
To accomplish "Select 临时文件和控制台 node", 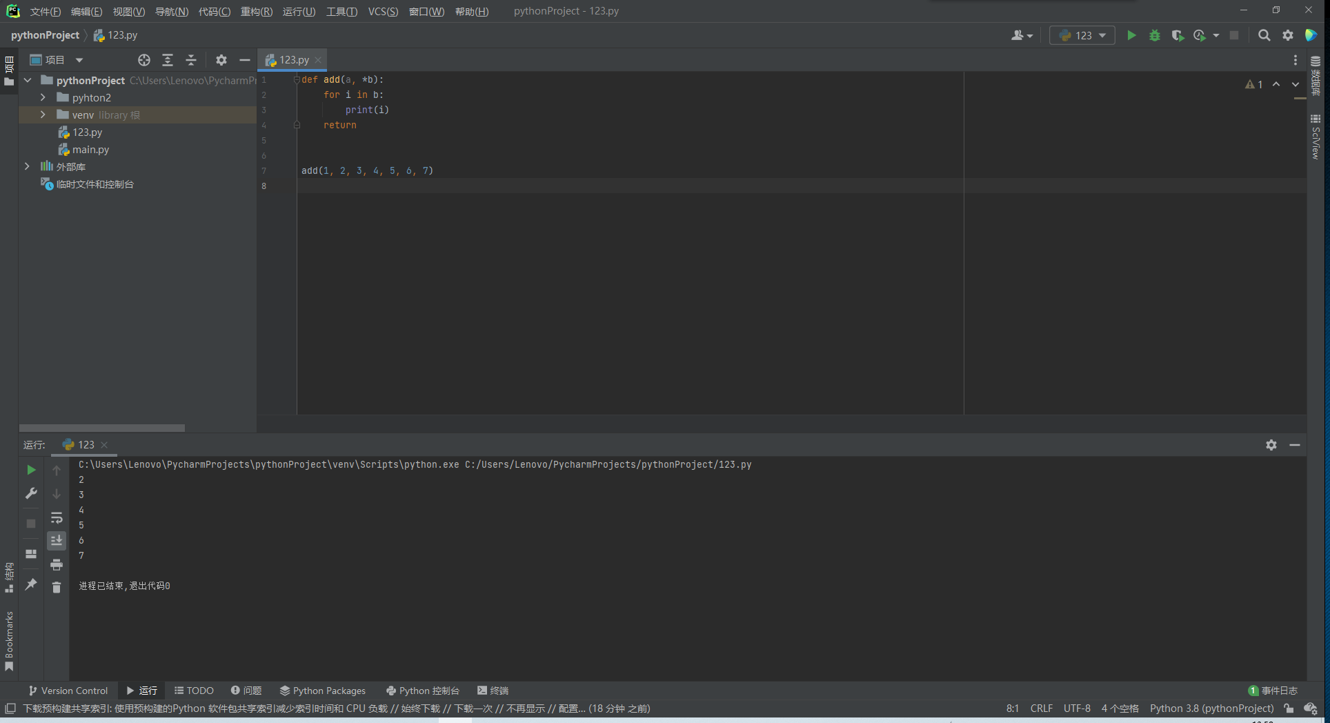I will coord(87,184).
